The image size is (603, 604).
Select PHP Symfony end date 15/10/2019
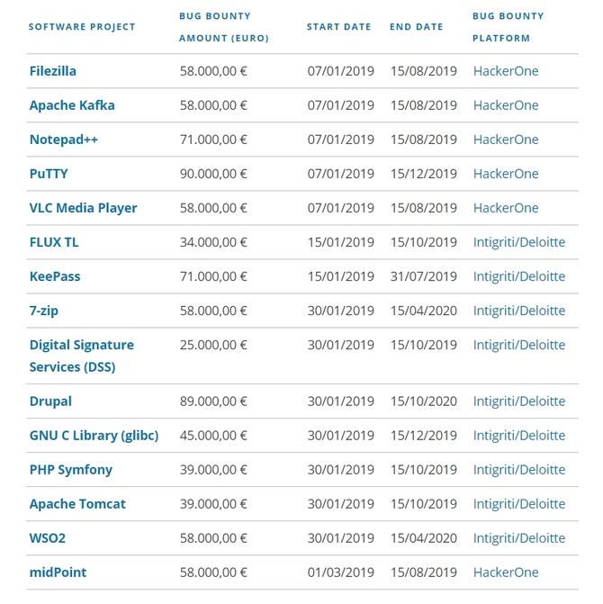pyautogui.click(x=424, y=470)
